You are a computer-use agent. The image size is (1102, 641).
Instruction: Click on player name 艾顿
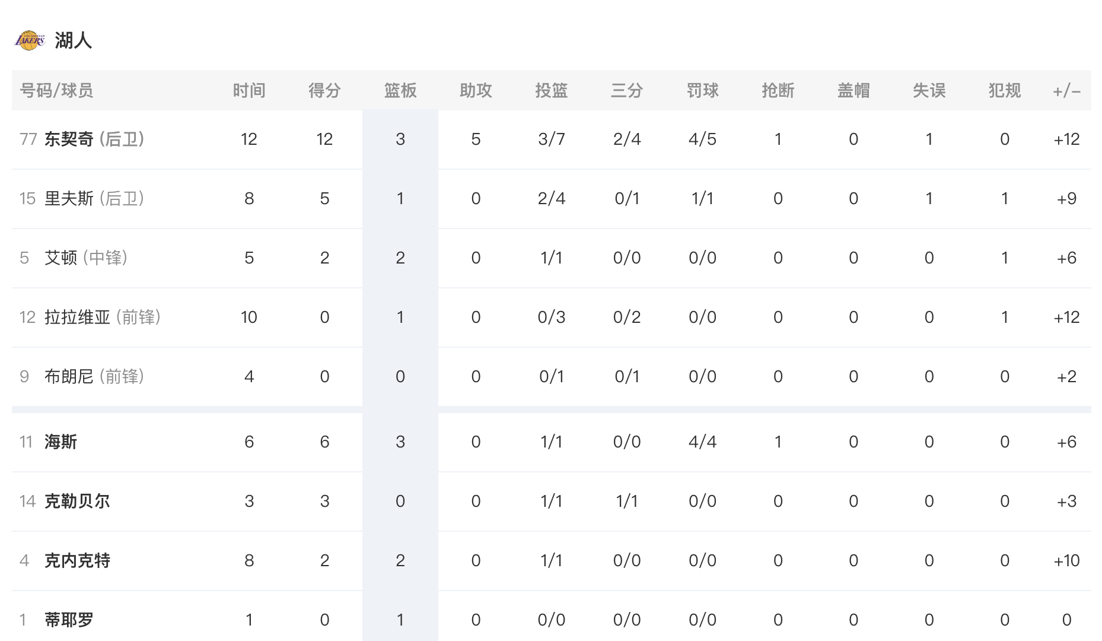point(60,258)
